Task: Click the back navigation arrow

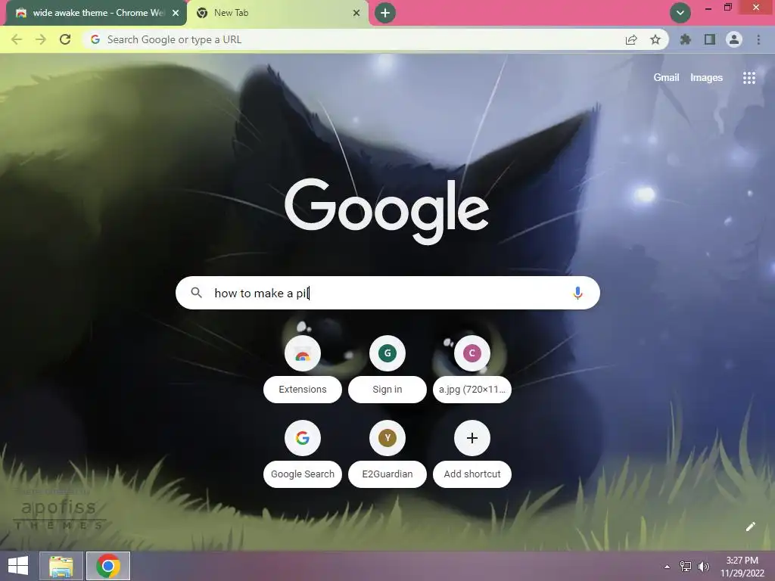Action: point(17,39)
